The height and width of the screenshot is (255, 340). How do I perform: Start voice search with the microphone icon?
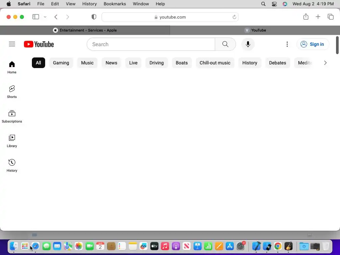point(248,44)
